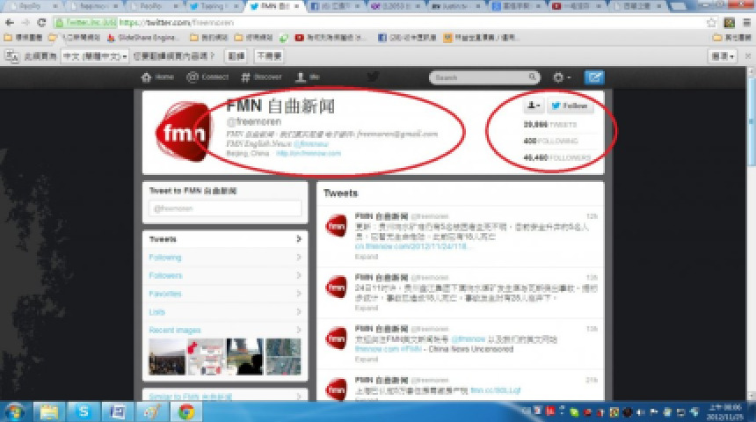Reload the page using browser refresh icon

[41, 22]
